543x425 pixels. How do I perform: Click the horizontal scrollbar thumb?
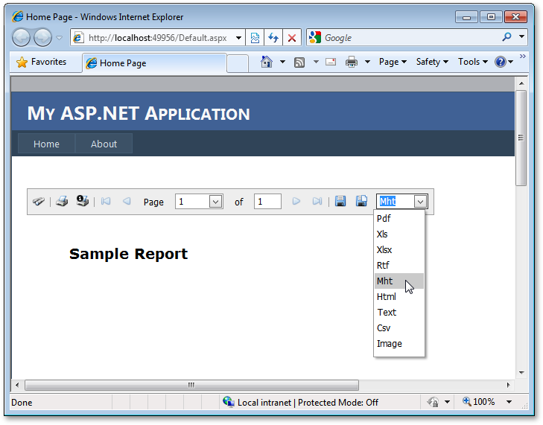191,385
